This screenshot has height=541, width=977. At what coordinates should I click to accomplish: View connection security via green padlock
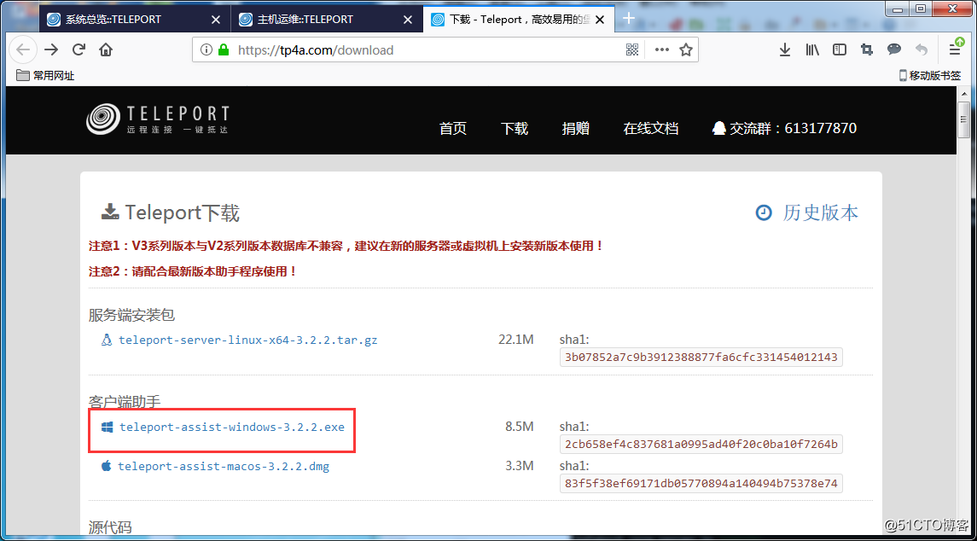pyautogui.click(x=224, y=49)
